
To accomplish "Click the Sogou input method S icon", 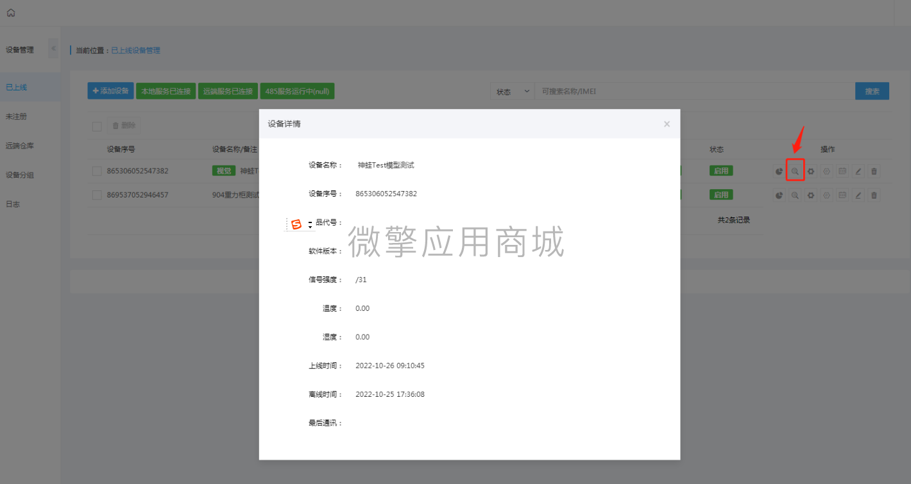I will pos(296,224).
